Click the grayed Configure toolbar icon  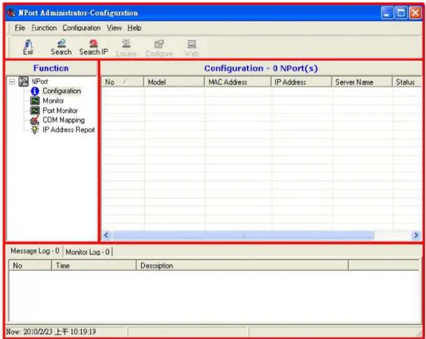(159, 44)
